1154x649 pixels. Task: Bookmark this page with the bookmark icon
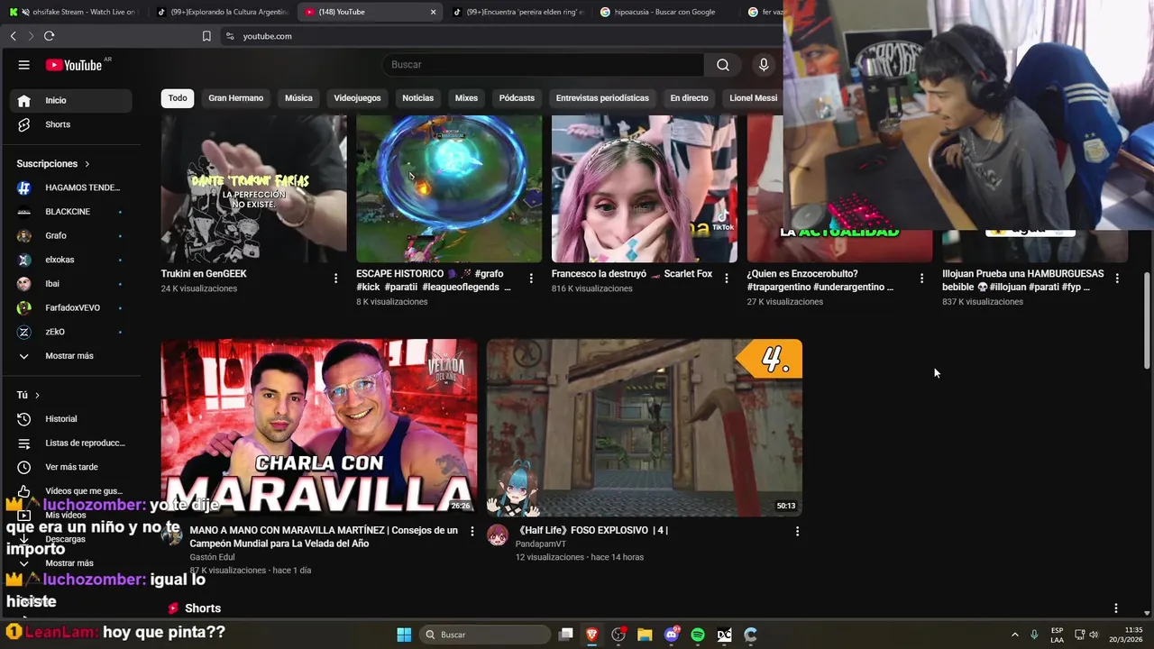point(206,36)
